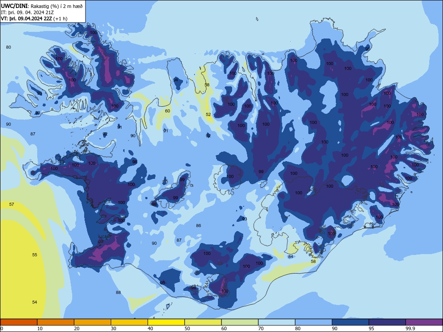The width and height of the screenshot is (443, 332).
Task: Click the '50' label under the color bar
Action: coord(187,328)
